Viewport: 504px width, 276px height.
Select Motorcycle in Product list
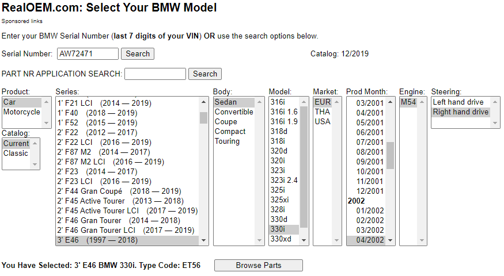(22, 112)
